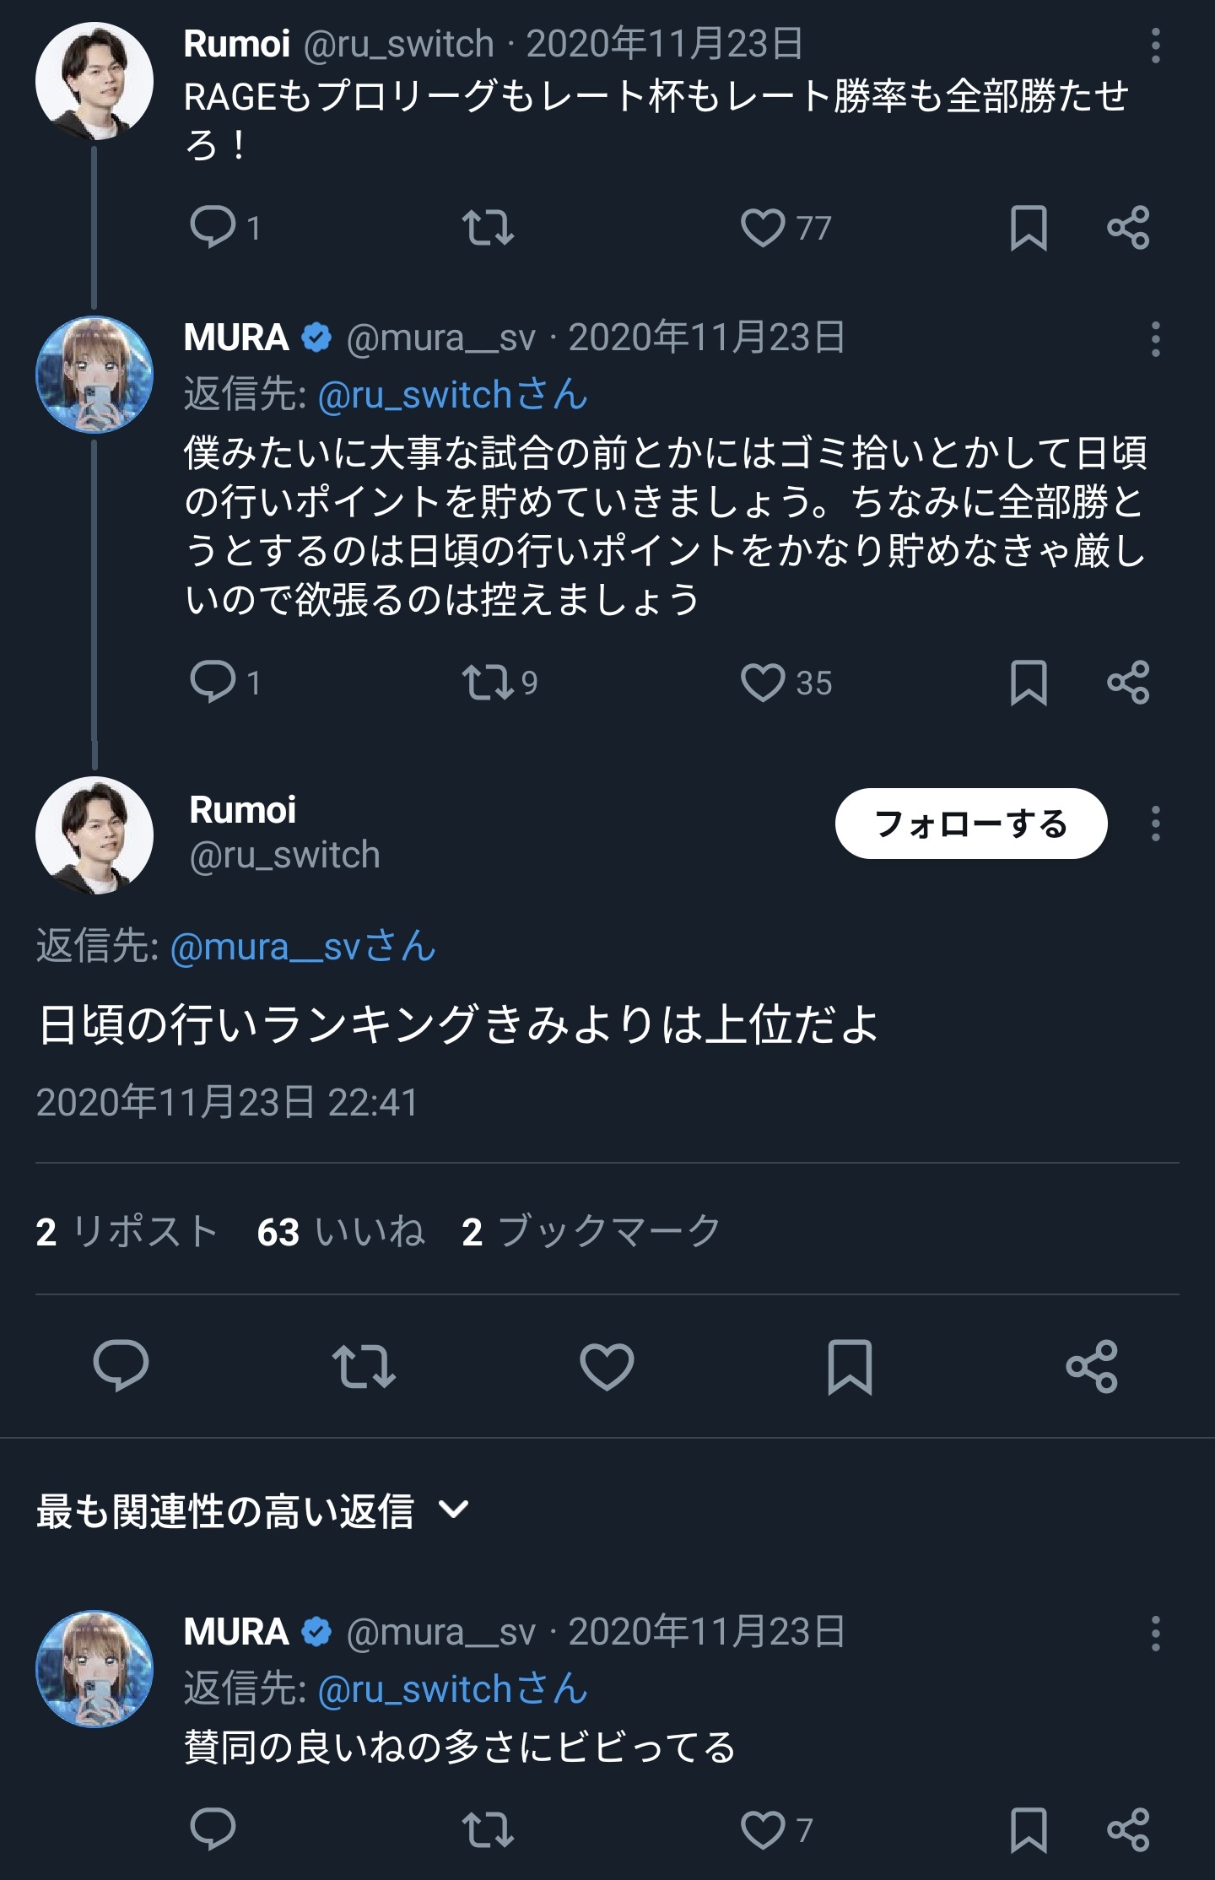
Task: Share MURA's bottom reply about ビビってる
Action: coord(1128,1829)
